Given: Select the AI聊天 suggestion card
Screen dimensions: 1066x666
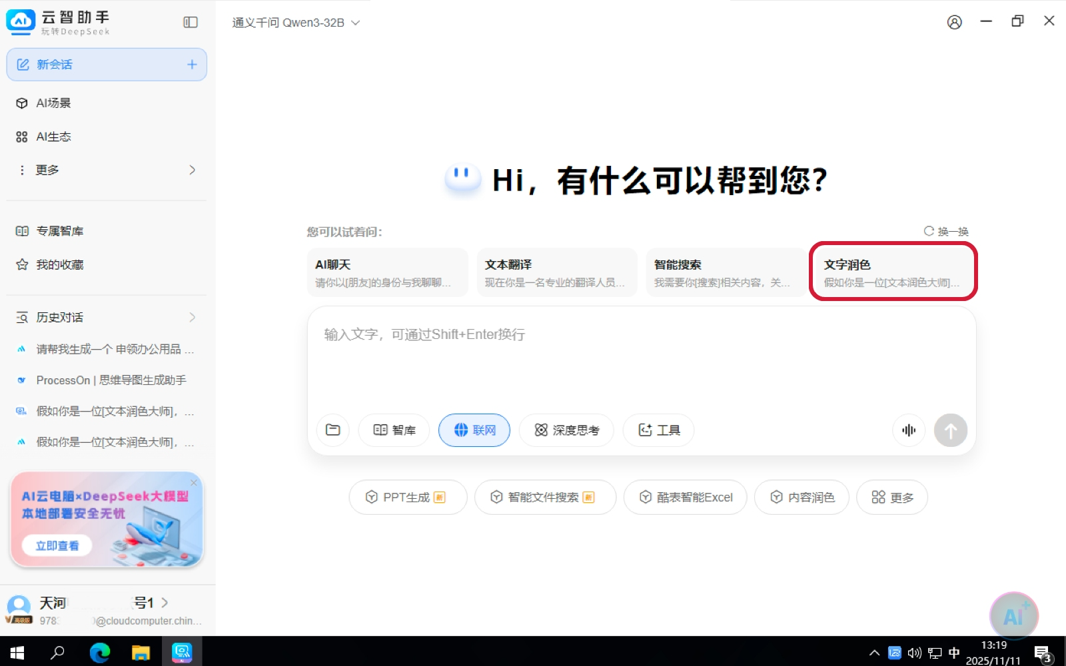Looking at the screenshot, I should click(387, 272).
